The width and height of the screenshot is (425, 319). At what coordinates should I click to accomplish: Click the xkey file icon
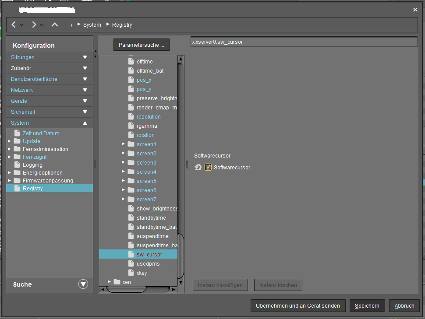[131, 273]
